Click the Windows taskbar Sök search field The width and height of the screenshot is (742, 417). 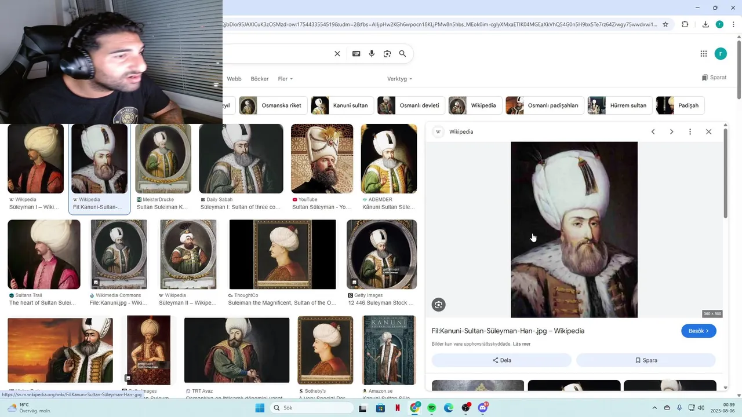(311, 408)
